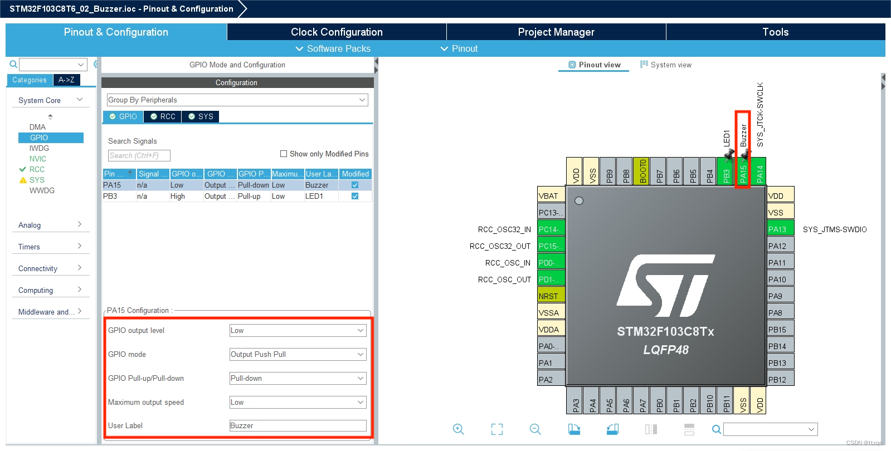This screenshot has width=891, height=451.
Task: Open IWDG in System Core list
Action: pyautogui.click(x=39, y=148)
